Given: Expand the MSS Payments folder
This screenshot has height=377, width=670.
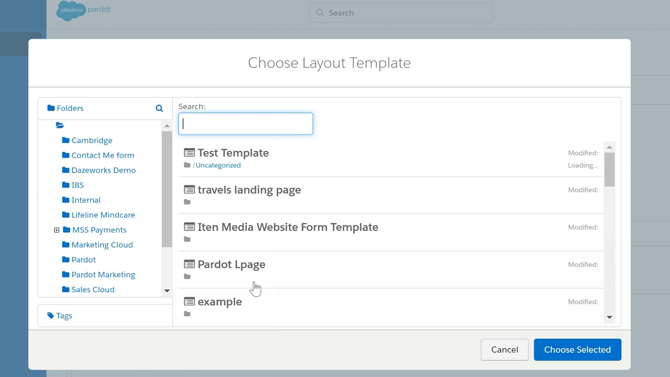Looking at the screenshot, I should click(57, 230).
